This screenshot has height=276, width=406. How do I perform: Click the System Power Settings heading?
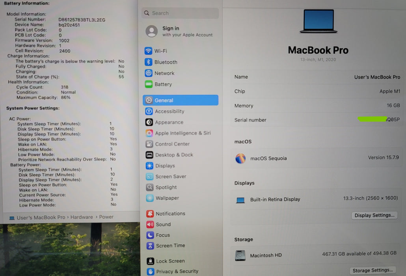point(33,108)
